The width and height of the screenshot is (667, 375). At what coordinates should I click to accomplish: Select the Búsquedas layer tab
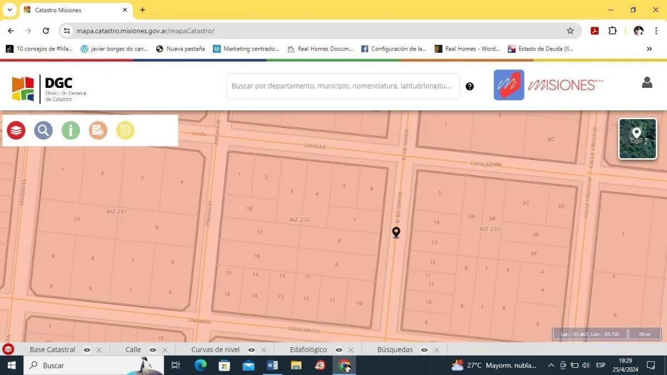[395, 349]
